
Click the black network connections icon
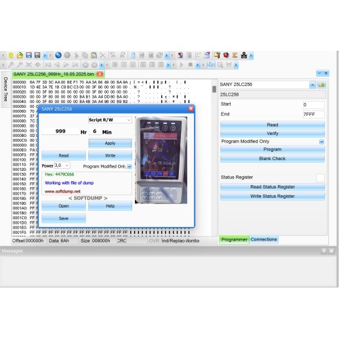(x=244, y=55)
